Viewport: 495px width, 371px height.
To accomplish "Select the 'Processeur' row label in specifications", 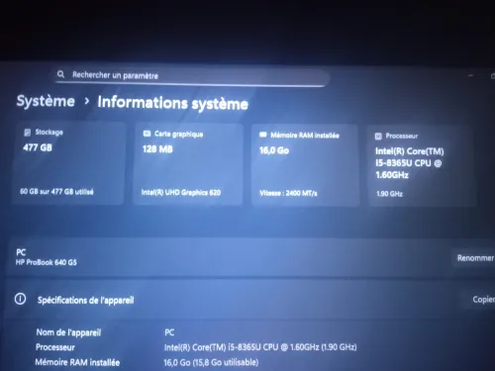I will coord(55,347).
